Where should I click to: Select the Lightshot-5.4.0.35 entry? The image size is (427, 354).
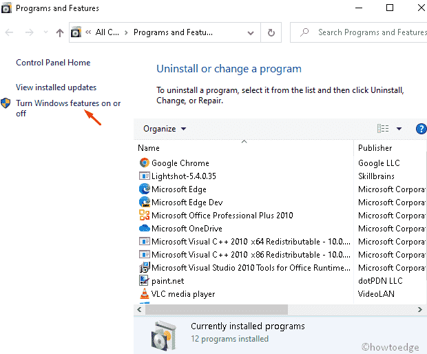(184, 176)
